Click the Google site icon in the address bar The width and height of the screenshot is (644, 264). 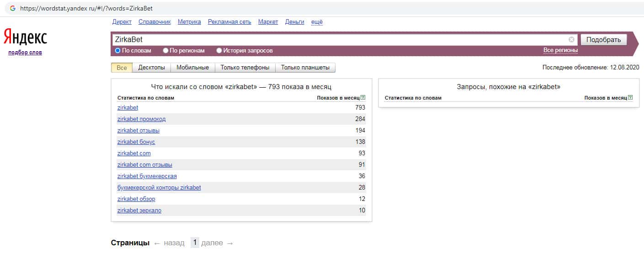pos(13,8)
